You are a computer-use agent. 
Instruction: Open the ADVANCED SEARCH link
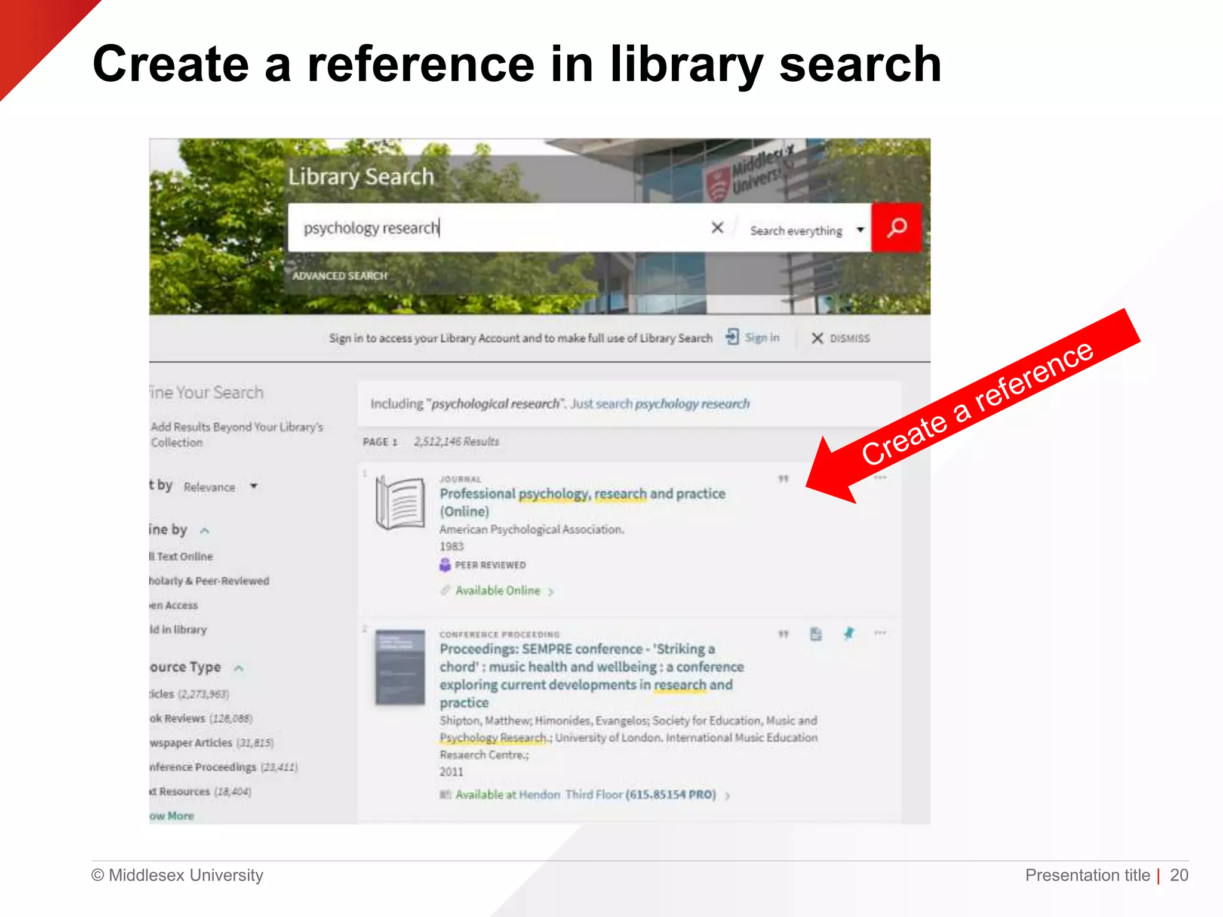click(340, 276)
